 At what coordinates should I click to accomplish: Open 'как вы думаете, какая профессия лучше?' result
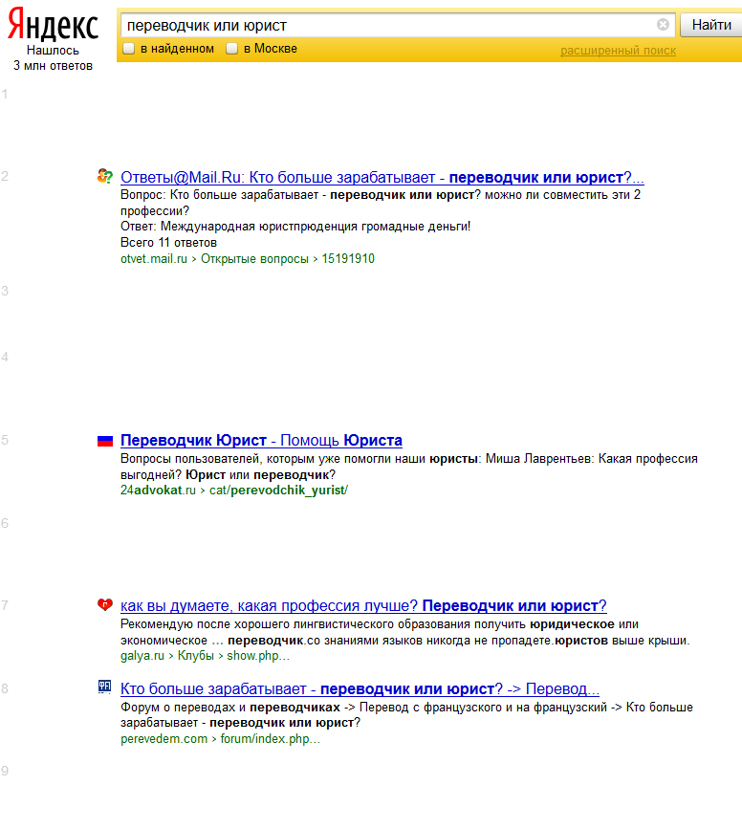[363, 606]
